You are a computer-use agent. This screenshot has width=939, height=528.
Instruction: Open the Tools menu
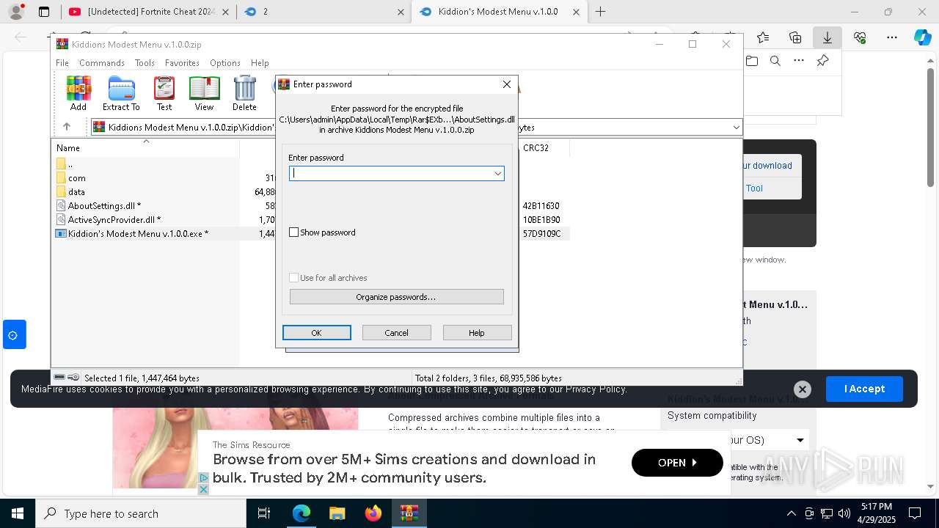(x=145, y=63)
